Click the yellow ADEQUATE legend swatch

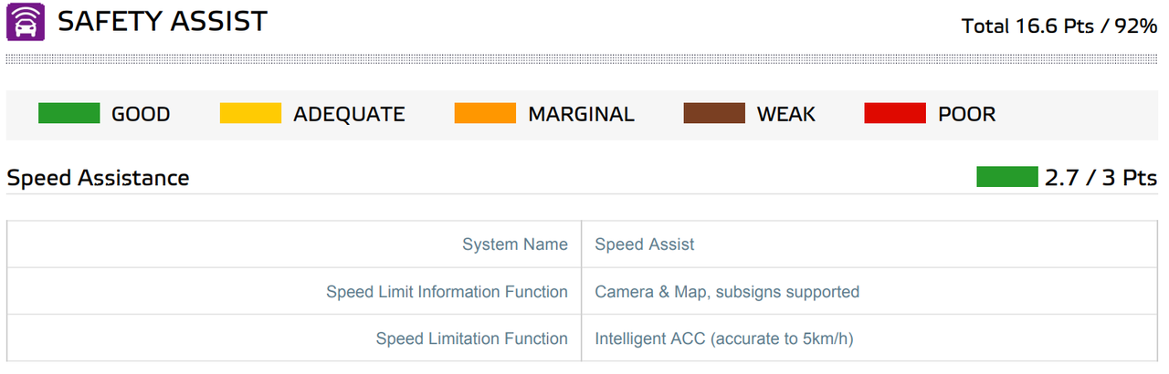tap(250, 114)
